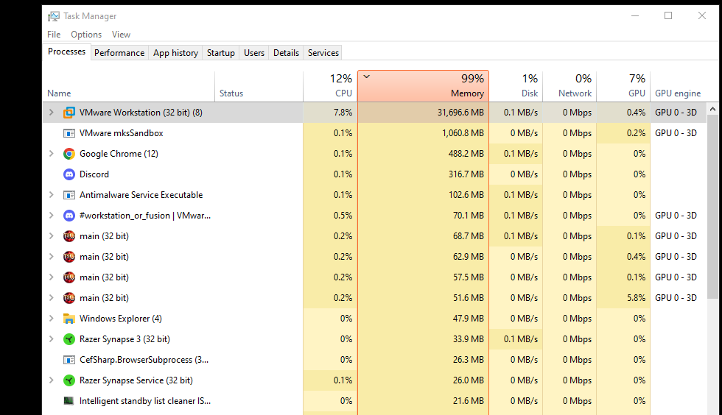
Task: Switch to the App history tab
Action: [175, 53]
